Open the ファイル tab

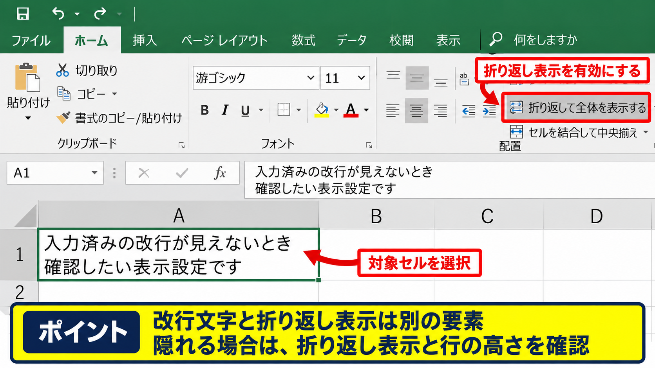[x=31, y=40]
